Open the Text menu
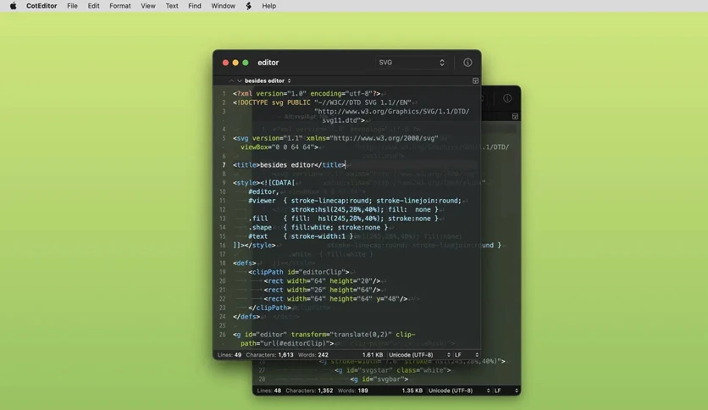Viewport: 708px width, 410px height. [x=172, y=6]
